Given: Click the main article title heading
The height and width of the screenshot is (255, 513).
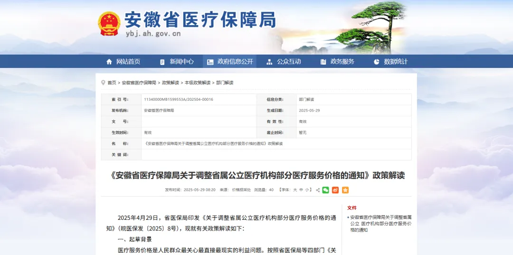Looking at the screenshot, I should tap(256, 175).
